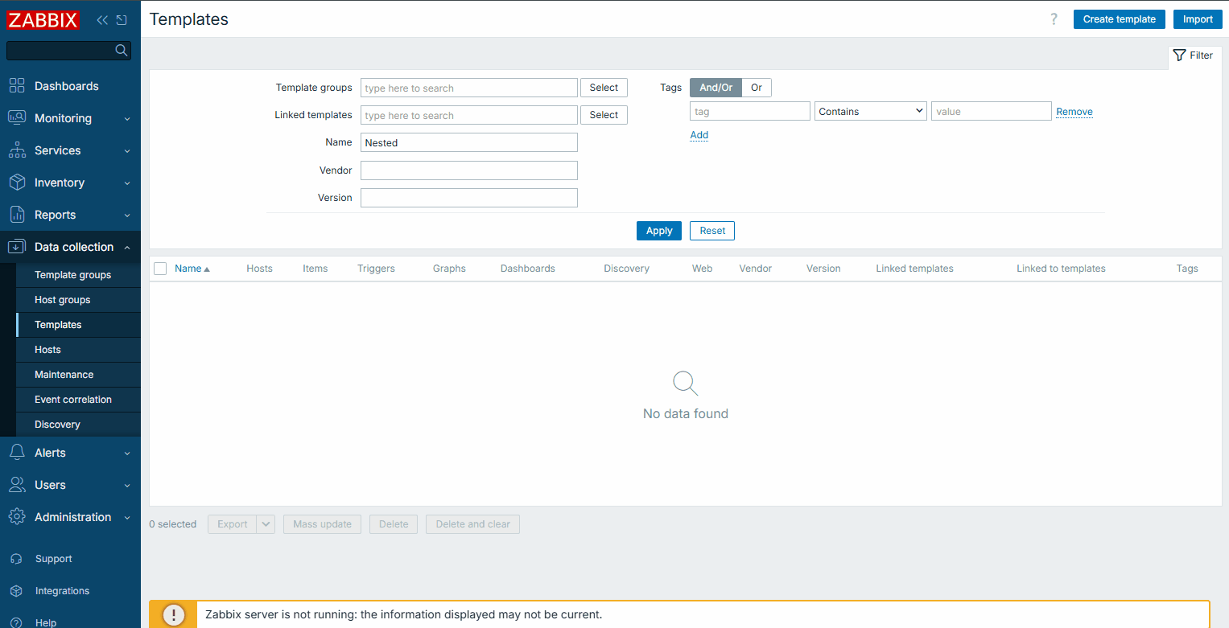Image resolution: width=1229 pixels, height=628 pixels.
Task: Click the Zabbix logo
Action: pos(43,20)
